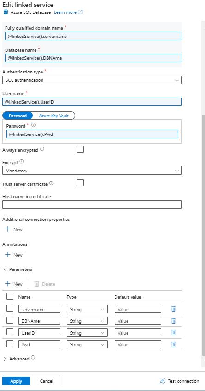Click plus icon under Annotations
The image size is (205, 391).
(8, 255)
